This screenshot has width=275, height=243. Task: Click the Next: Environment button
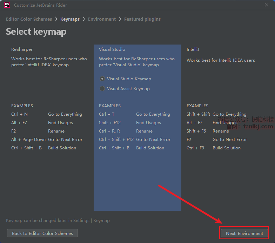point(244,233)
